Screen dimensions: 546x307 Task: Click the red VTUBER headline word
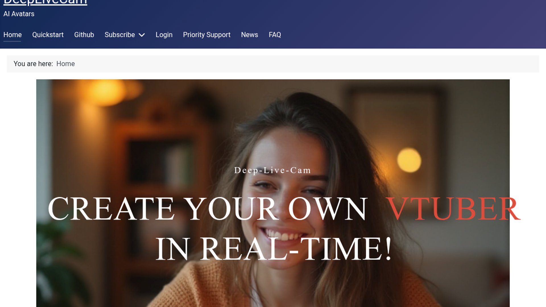(453, 209)
